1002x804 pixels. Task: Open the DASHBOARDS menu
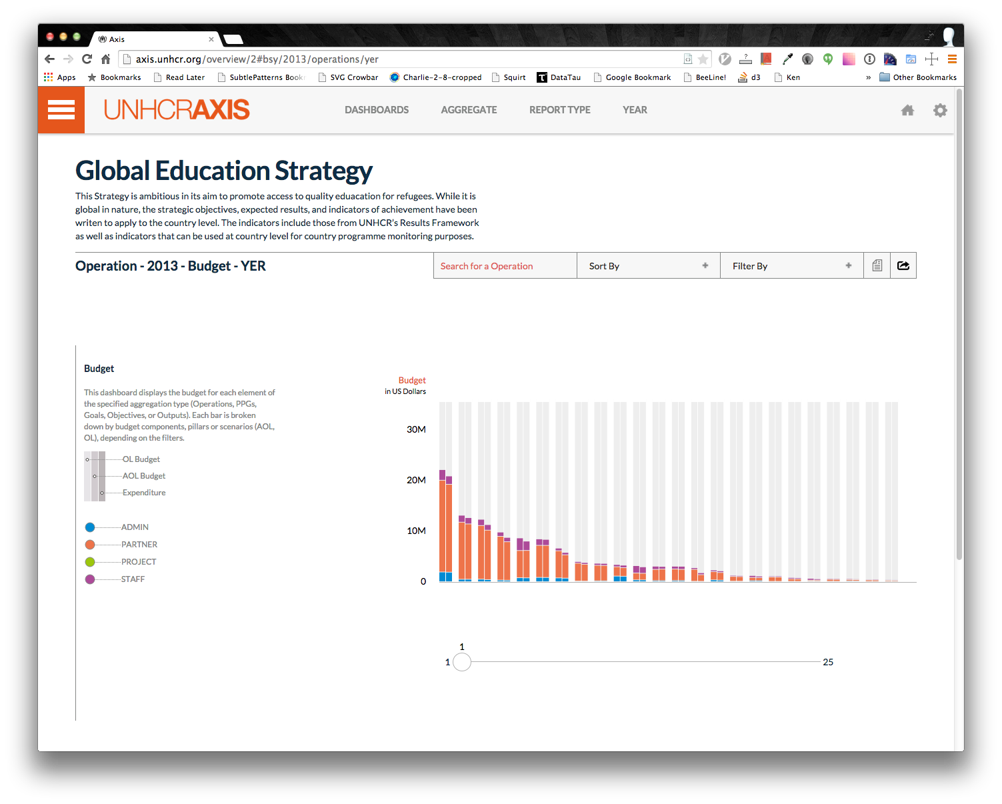377,110
